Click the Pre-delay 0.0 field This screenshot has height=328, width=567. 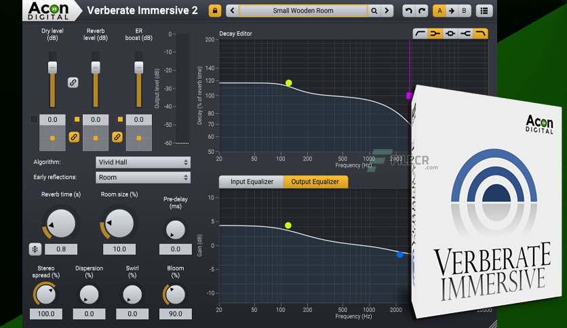click(x=176, y=249)
